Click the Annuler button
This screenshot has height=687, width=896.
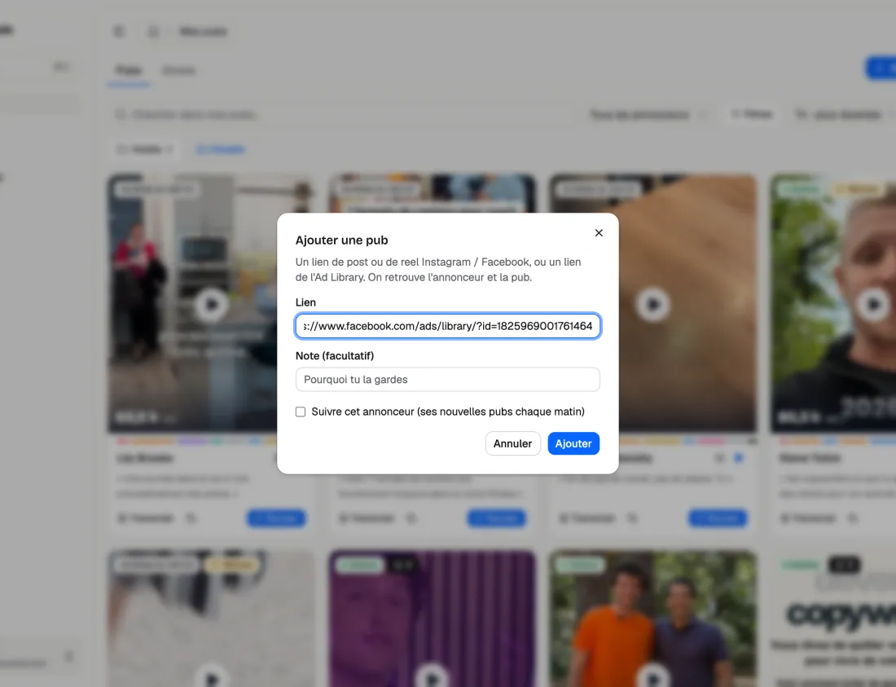point(512,443)
